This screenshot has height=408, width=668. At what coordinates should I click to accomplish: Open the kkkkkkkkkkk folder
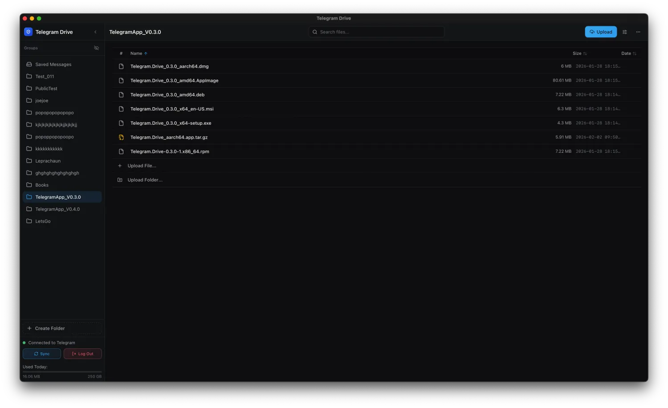tap(62, 149)
